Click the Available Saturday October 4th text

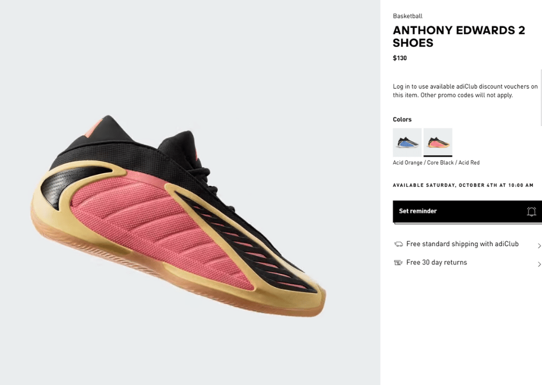click(x=463, y=185)
